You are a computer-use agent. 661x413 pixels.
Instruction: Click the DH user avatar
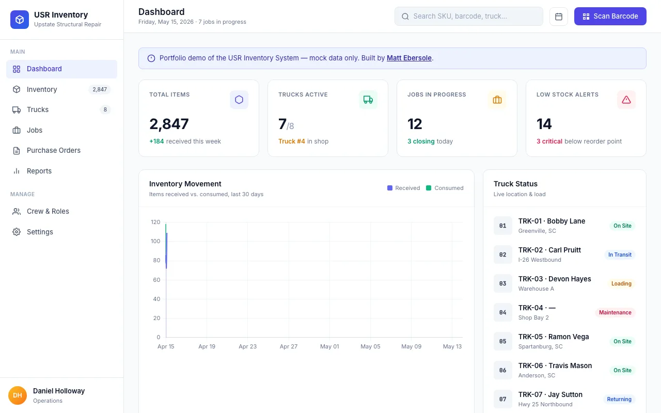coord(18,395)
